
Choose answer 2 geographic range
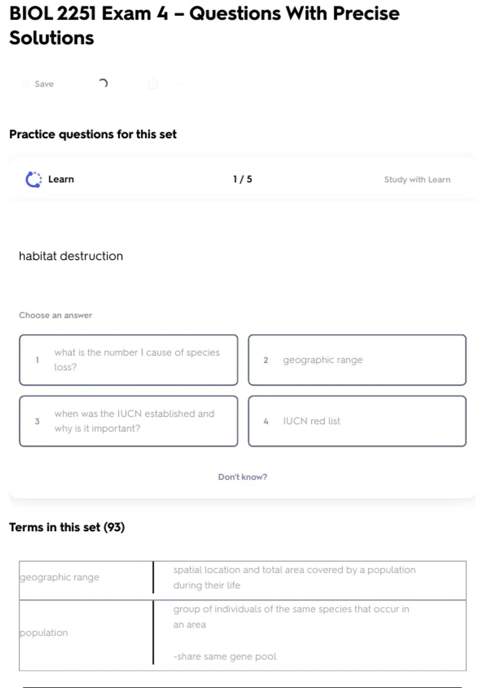tap(357, 360)
